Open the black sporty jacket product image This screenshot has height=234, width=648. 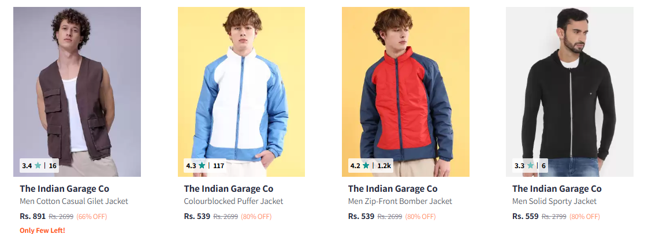(x=569, y=92)
